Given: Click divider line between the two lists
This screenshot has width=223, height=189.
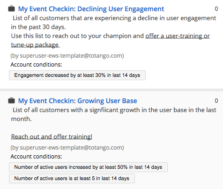Looking at the screenshot, I should coord(111,90).
